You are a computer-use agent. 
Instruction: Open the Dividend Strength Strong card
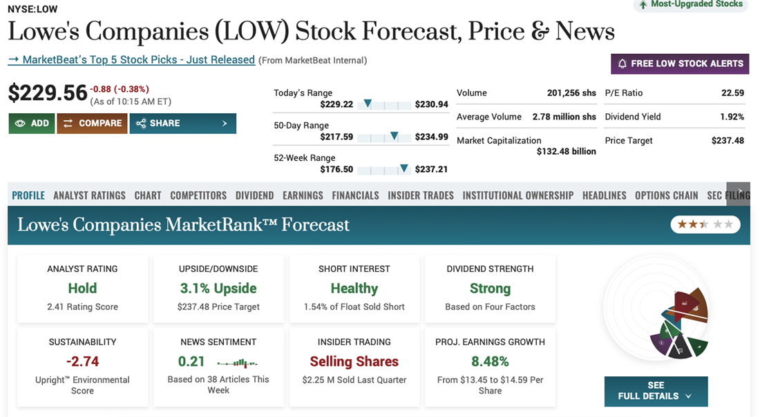(x=490, y=289)
